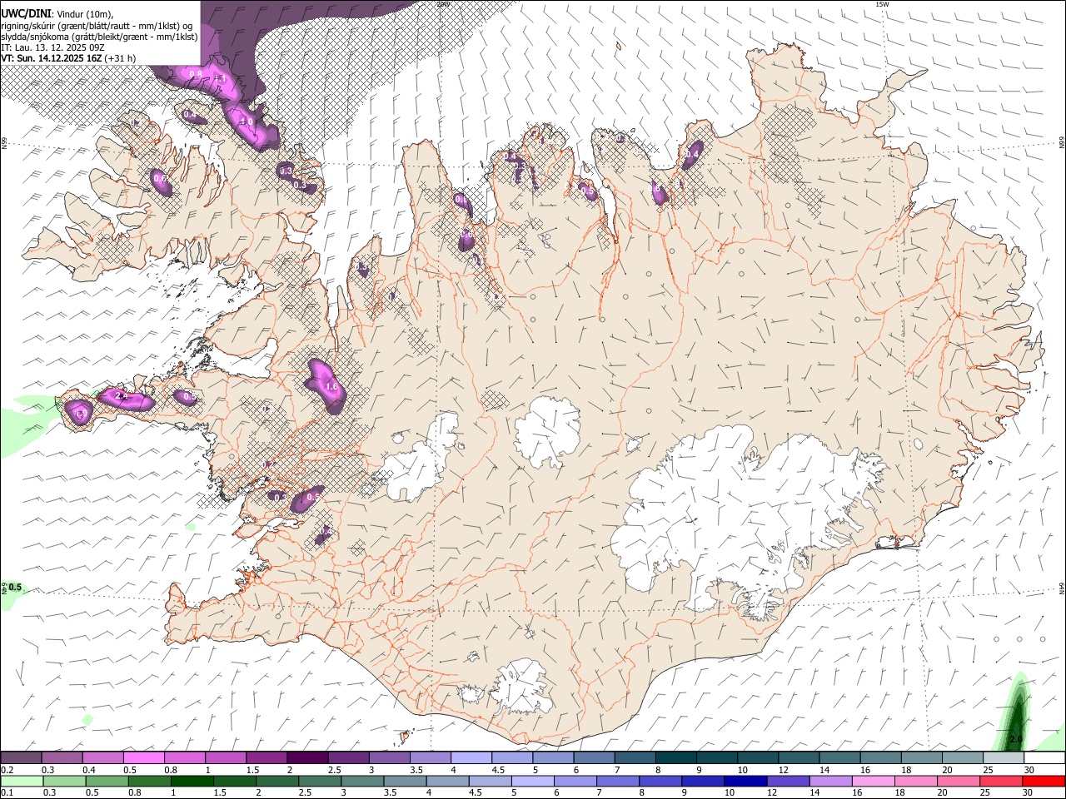Click the darkest purple swatch at snow-legend 2
Screen dimensions: 1066x799
306,757
